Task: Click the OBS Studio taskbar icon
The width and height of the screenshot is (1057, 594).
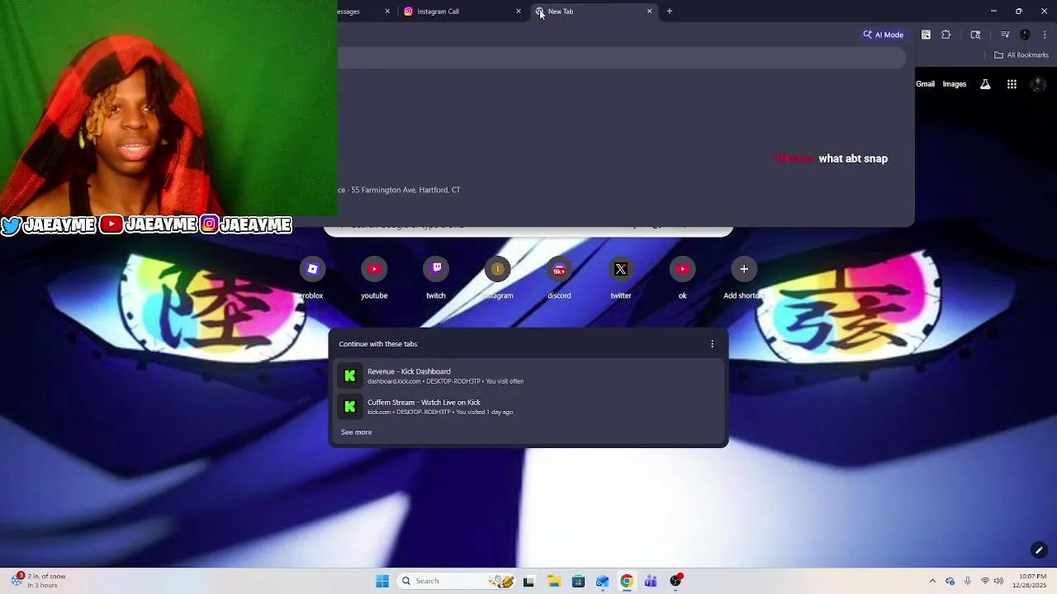Action: click(675, 581)
